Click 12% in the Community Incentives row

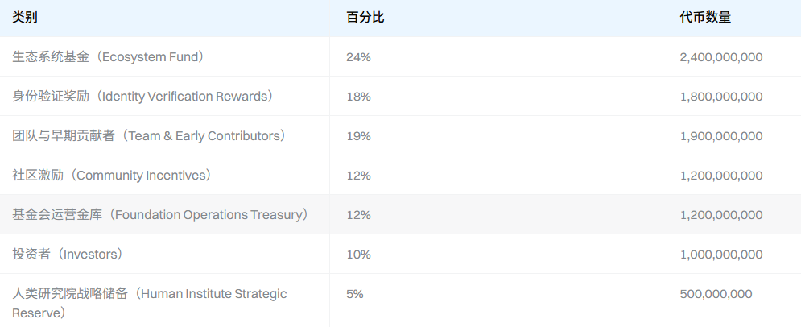point(358,176)
